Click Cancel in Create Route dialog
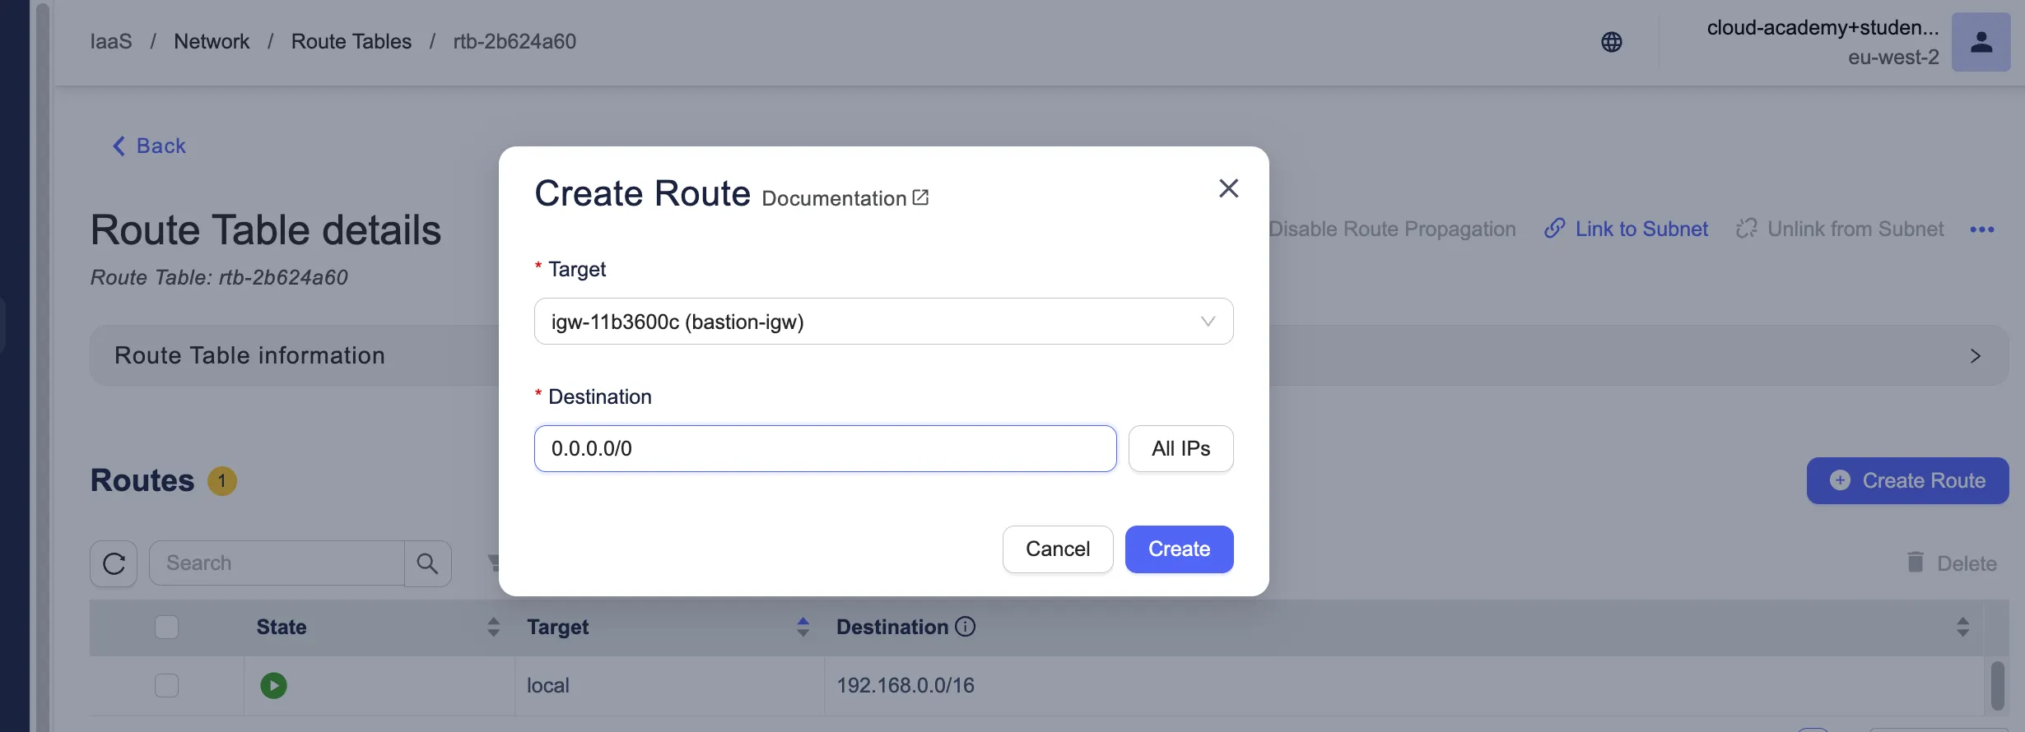This screenshot has height=732, width=2025. coord(1057,549)
